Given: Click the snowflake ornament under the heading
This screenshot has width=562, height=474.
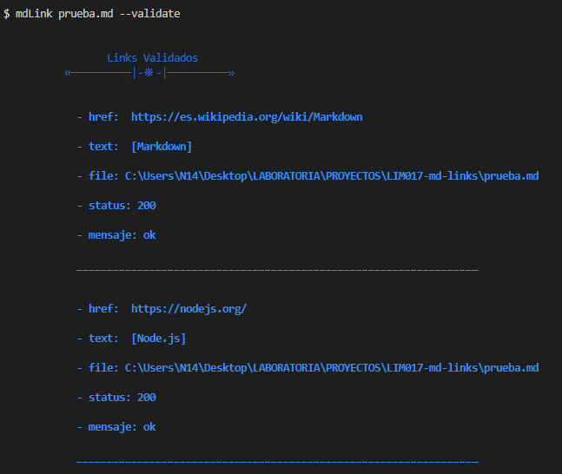Looking at the screenshot, I should click(x=149, y=74).
